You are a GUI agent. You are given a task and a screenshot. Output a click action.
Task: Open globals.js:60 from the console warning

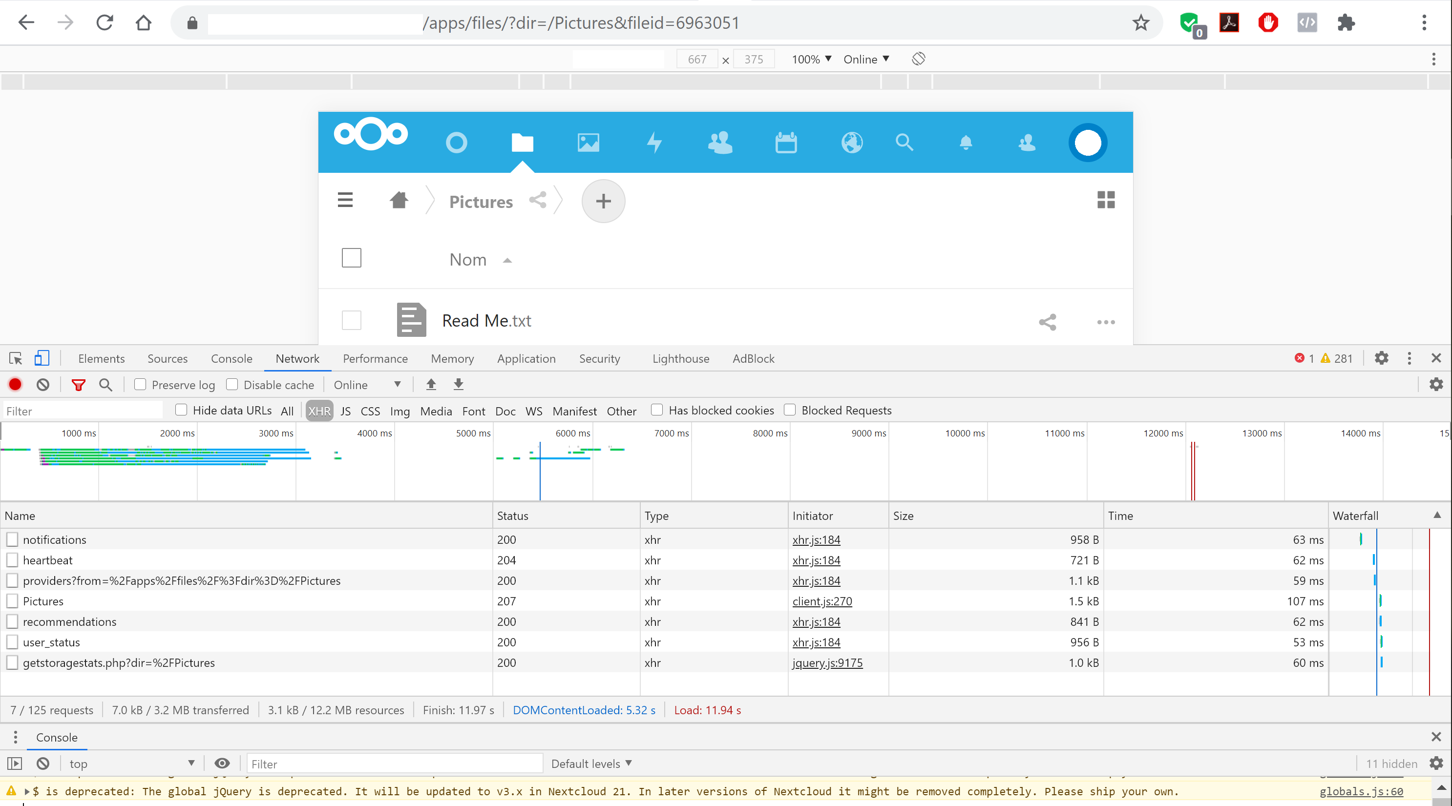coord(1361,791)
